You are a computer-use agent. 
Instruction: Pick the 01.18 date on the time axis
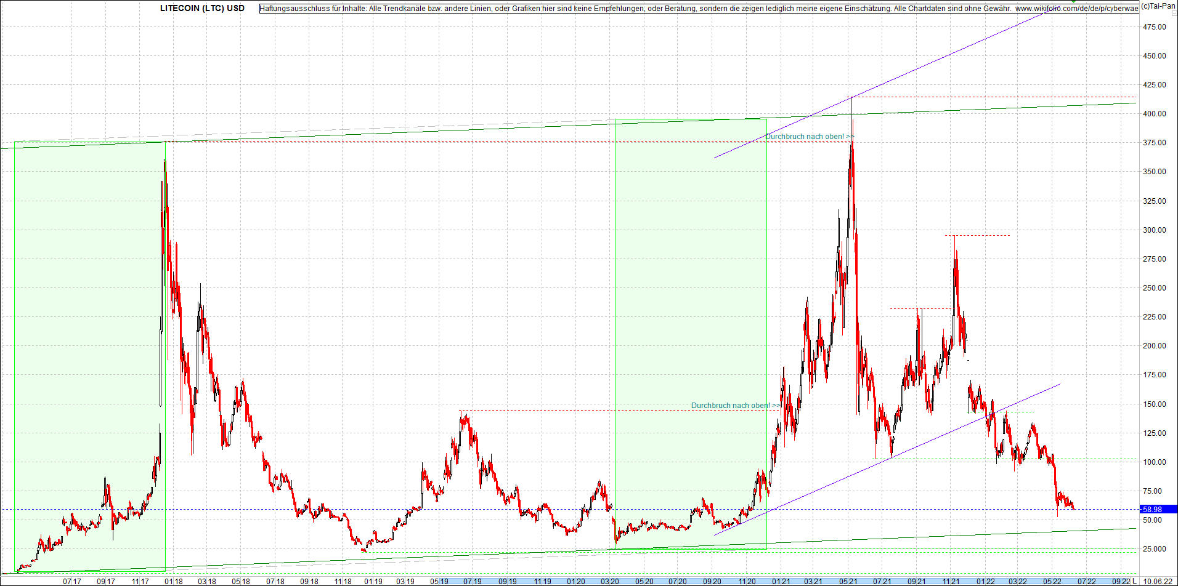click(x=174, y=582)
